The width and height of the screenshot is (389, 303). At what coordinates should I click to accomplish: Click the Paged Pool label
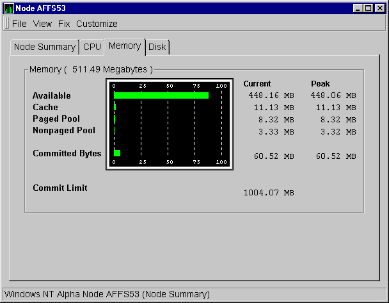pyautogui.click(x=56, y=119)
